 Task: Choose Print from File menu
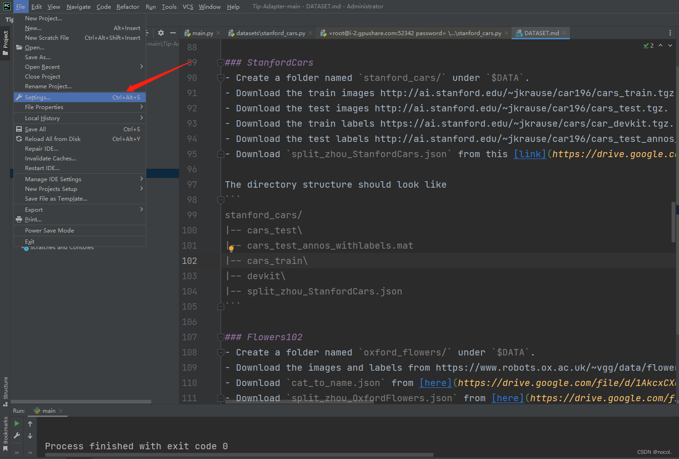pos(80,220)
